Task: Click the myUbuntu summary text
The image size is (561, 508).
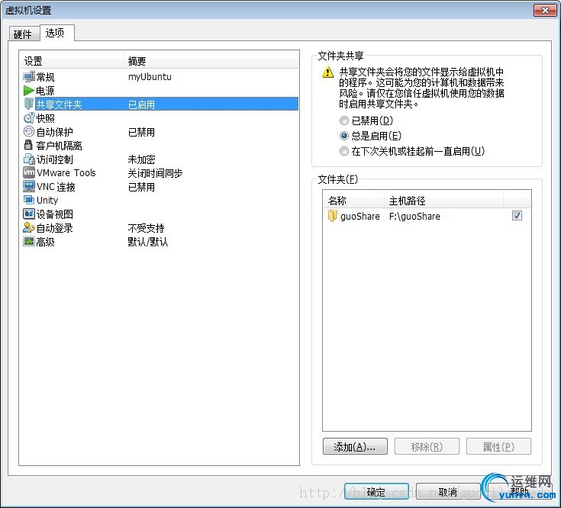Action: 150,77
